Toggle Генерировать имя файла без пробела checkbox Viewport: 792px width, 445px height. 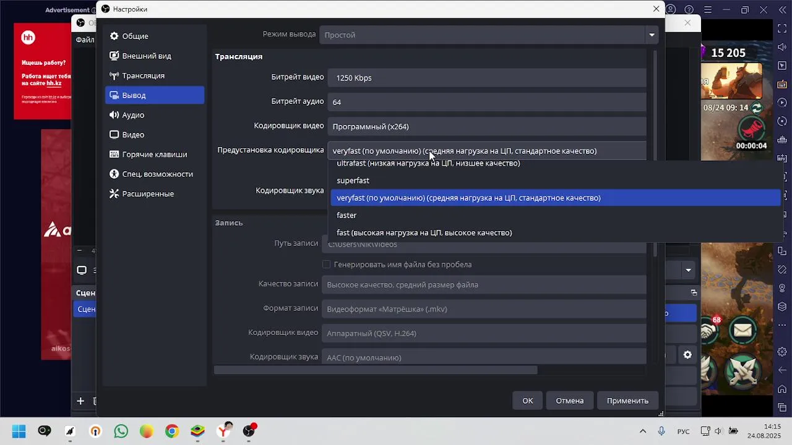point(326,265)
